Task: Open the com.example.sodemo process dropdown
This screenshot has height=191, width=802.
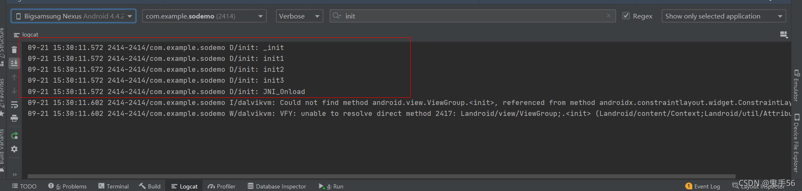Action: [204, 16]
